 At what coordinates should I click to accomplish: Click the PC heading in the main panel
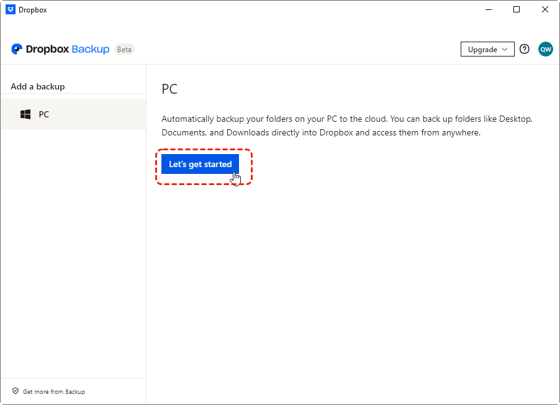(169, 89)
